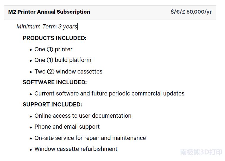Select the SUPPORT INCLUDED heading
This screenshot has width=225, height=161.
coord(52,104)
